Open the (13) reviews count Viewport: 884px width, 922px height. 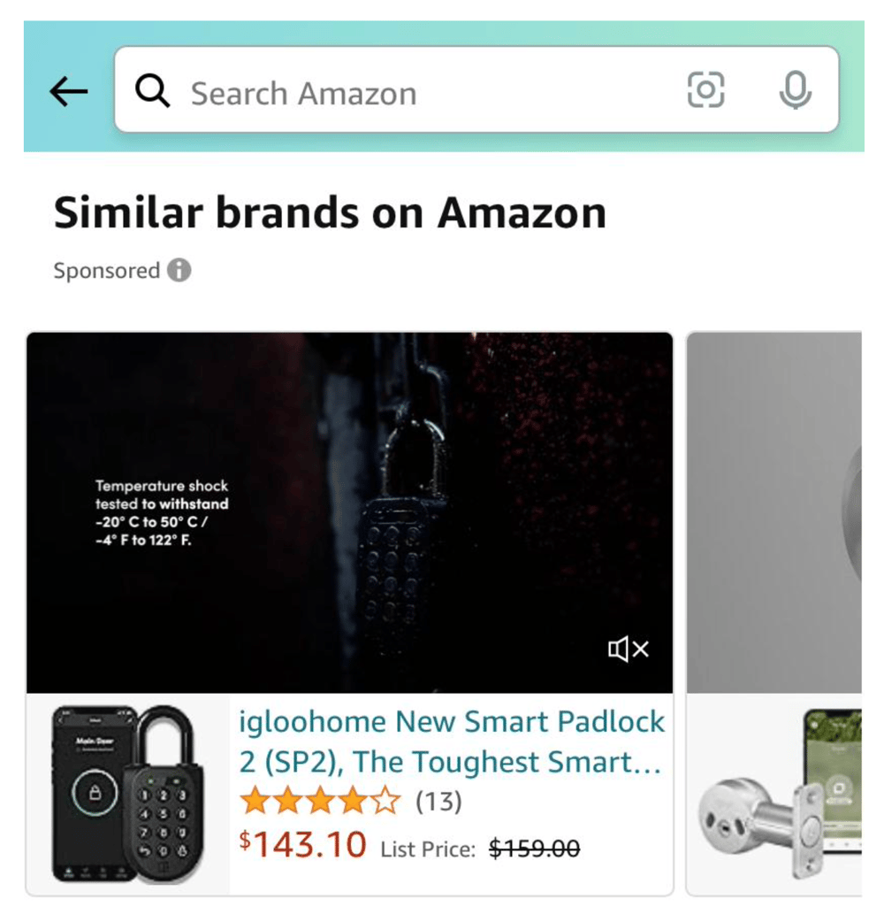coord(438,801)
